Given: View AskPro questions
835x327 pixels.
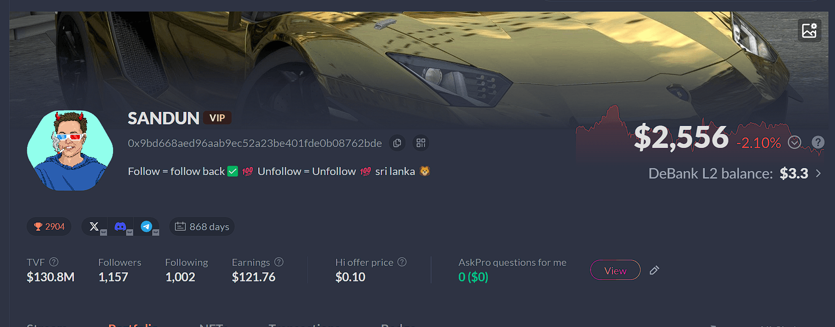Looking at the screenshot, I should pyautogui.click(x=615, y=270).
